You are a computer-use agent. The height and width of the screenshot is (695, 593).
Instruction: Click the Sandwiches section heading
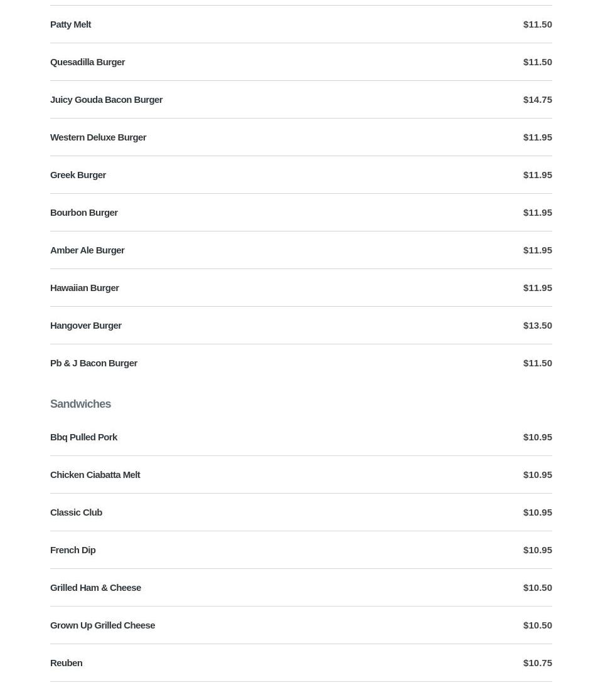pos(80,404)
